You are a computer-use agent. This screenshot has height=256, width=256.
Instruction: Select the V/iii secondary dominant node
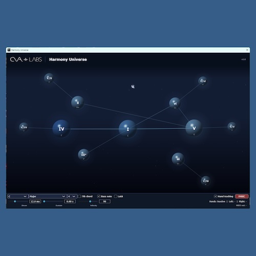coord(206,181)
